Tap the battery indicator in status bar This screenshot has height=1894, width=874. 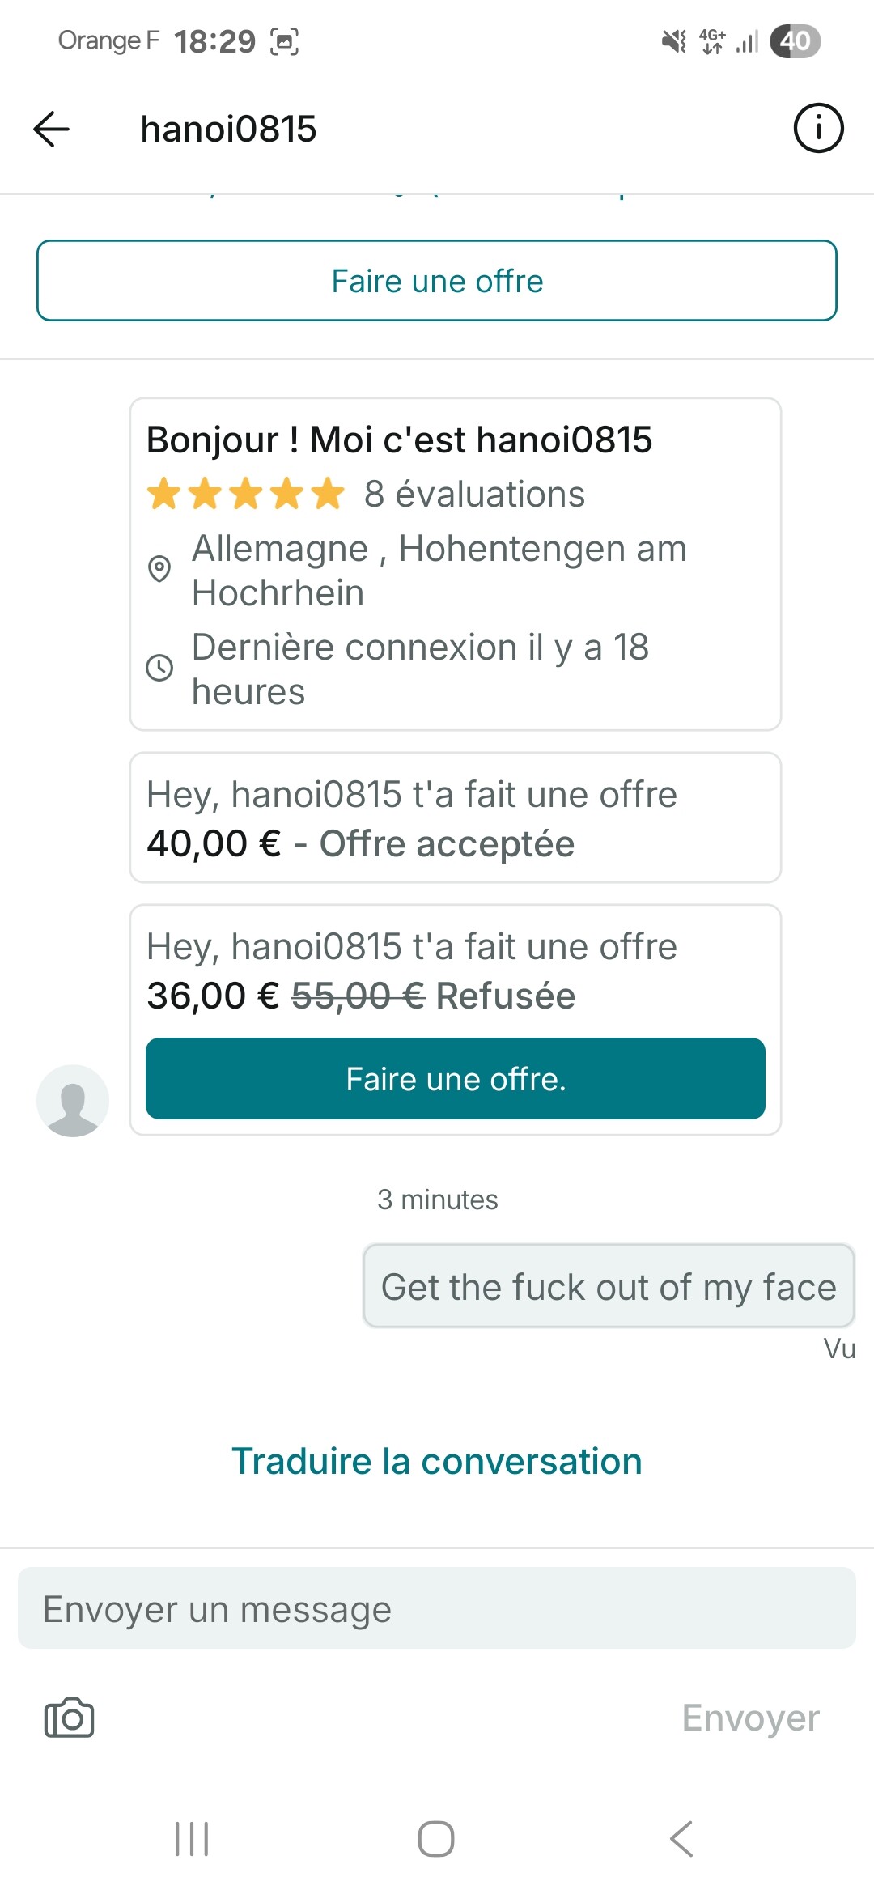(795, 40)
